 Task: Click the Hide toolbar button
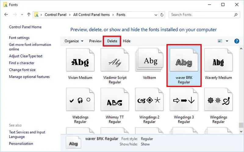127,41
